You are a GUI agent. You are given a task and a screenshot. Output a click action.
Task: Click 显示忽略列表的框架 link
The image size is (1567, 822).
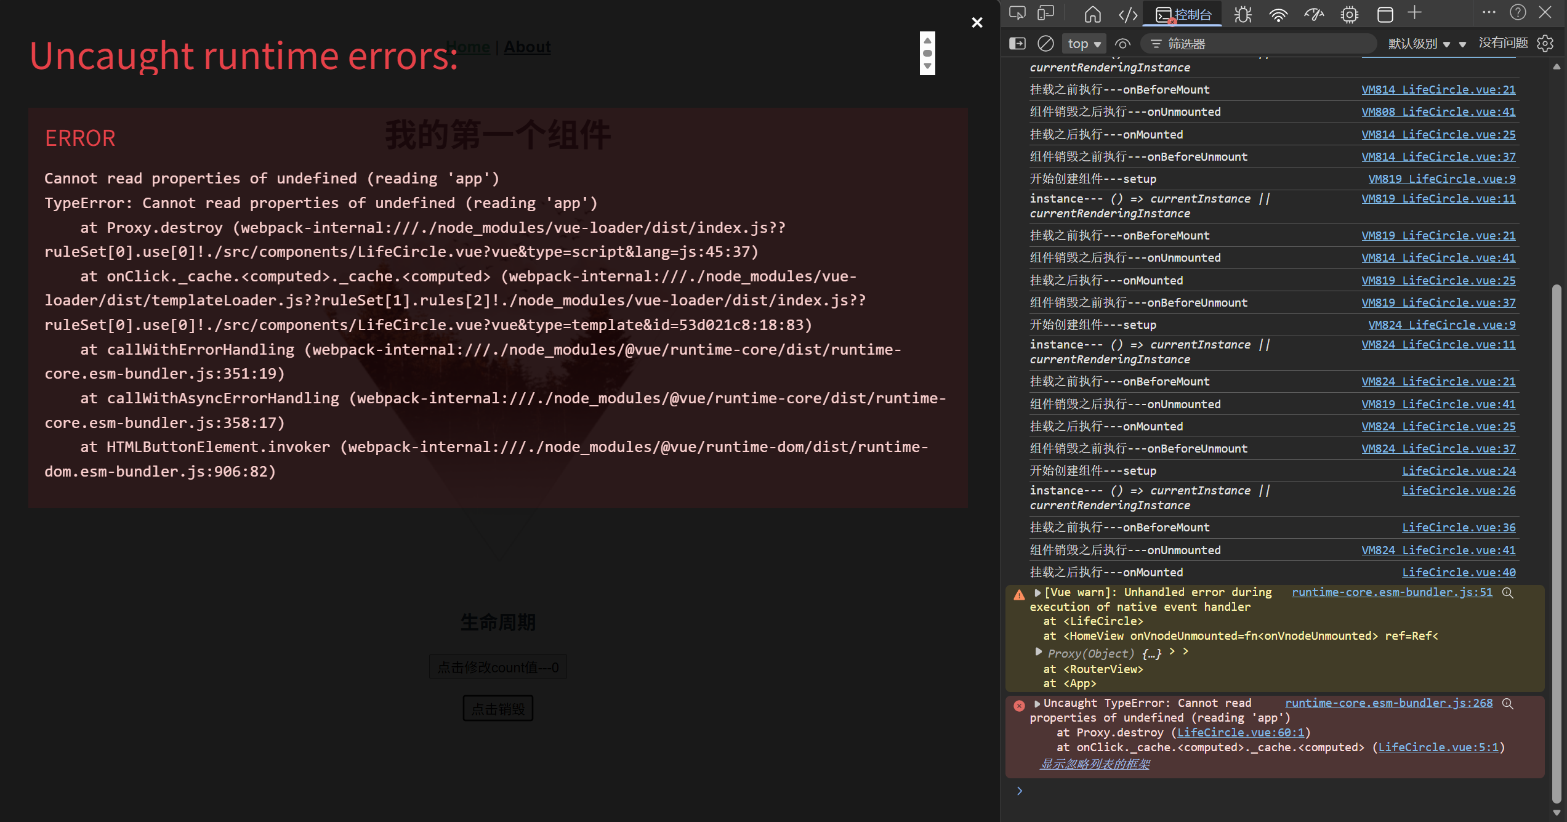pyautogui.click(x=1095, y=764)
